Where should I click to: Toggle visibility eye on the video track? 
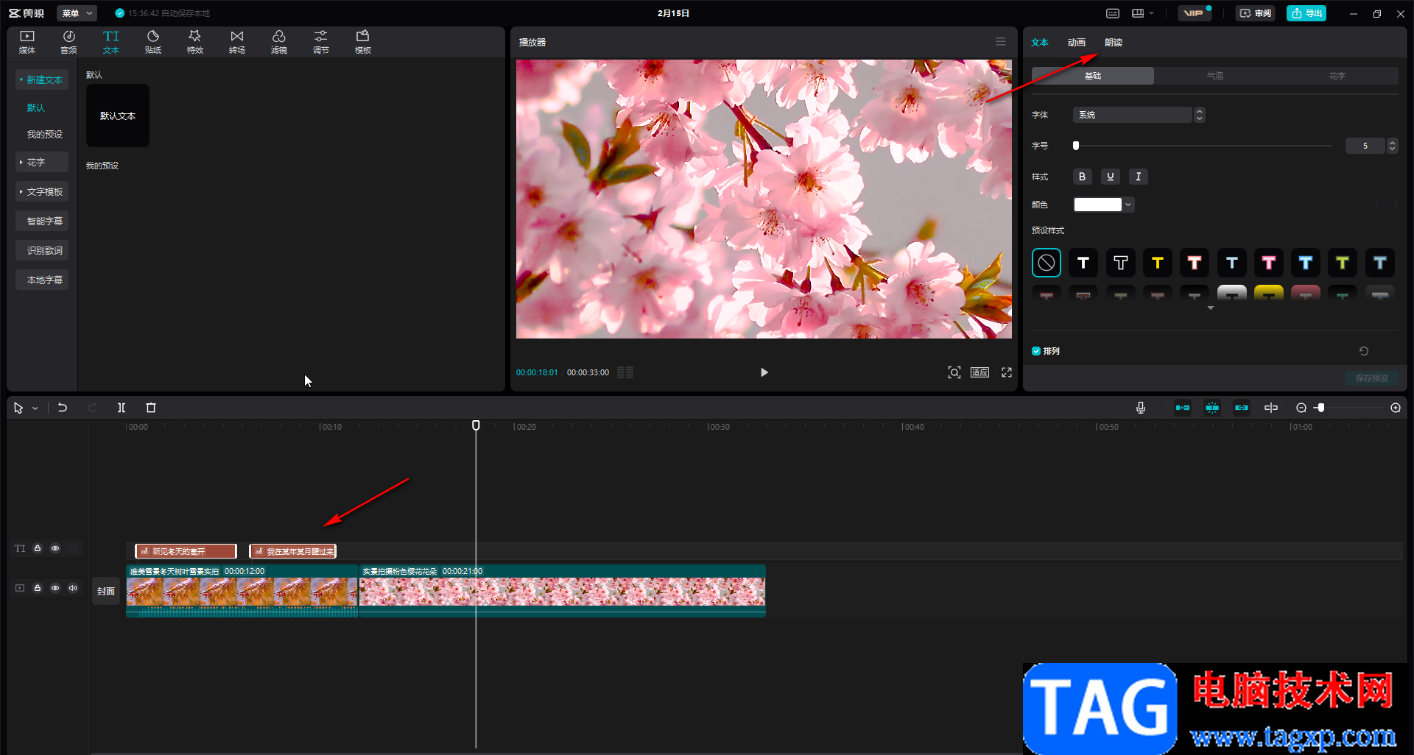pos(55,588)
